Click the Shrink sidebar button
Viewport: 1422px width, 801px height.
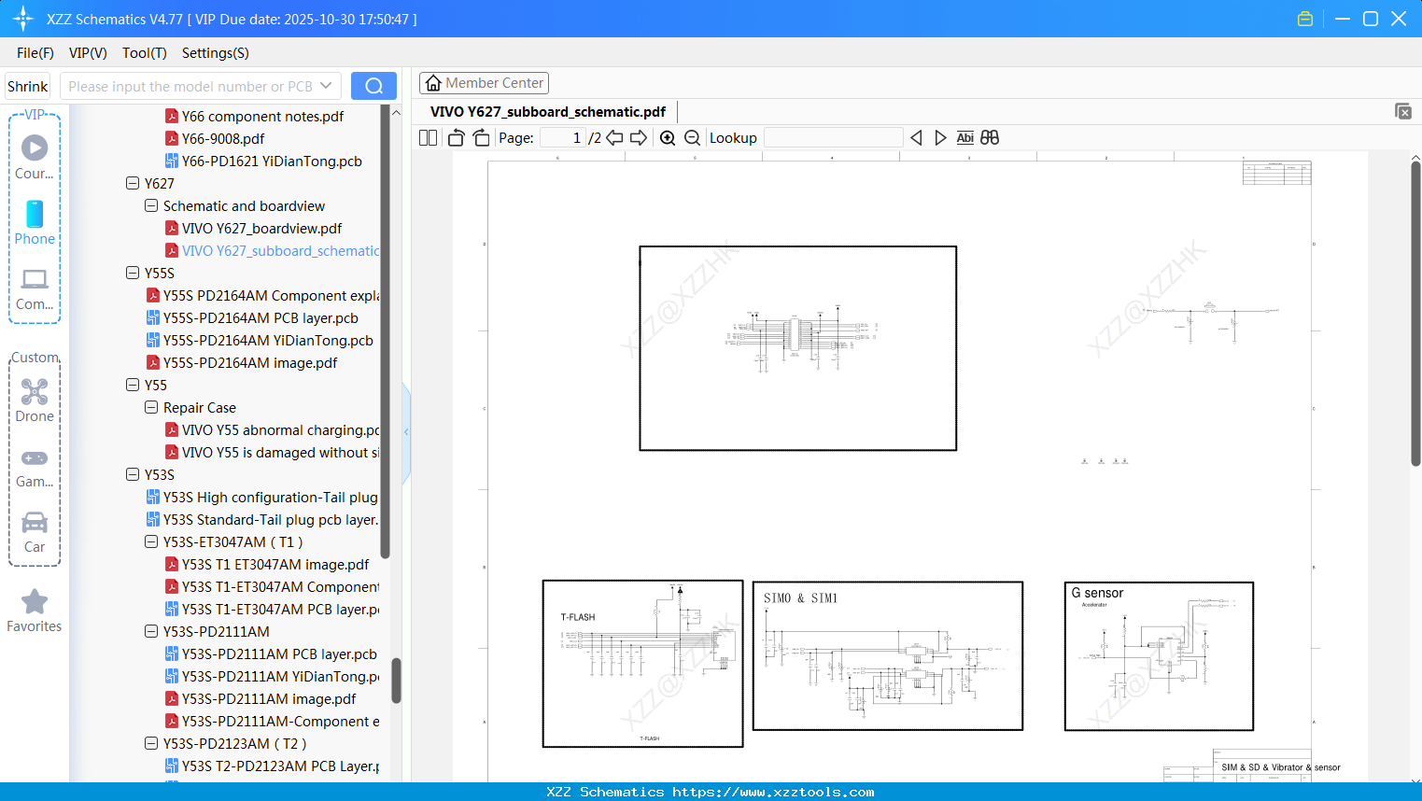pos(27,85)
